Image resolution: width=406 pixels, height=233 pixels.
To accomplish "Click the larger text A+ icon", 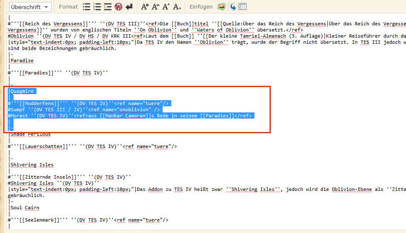I will point(145,7).
